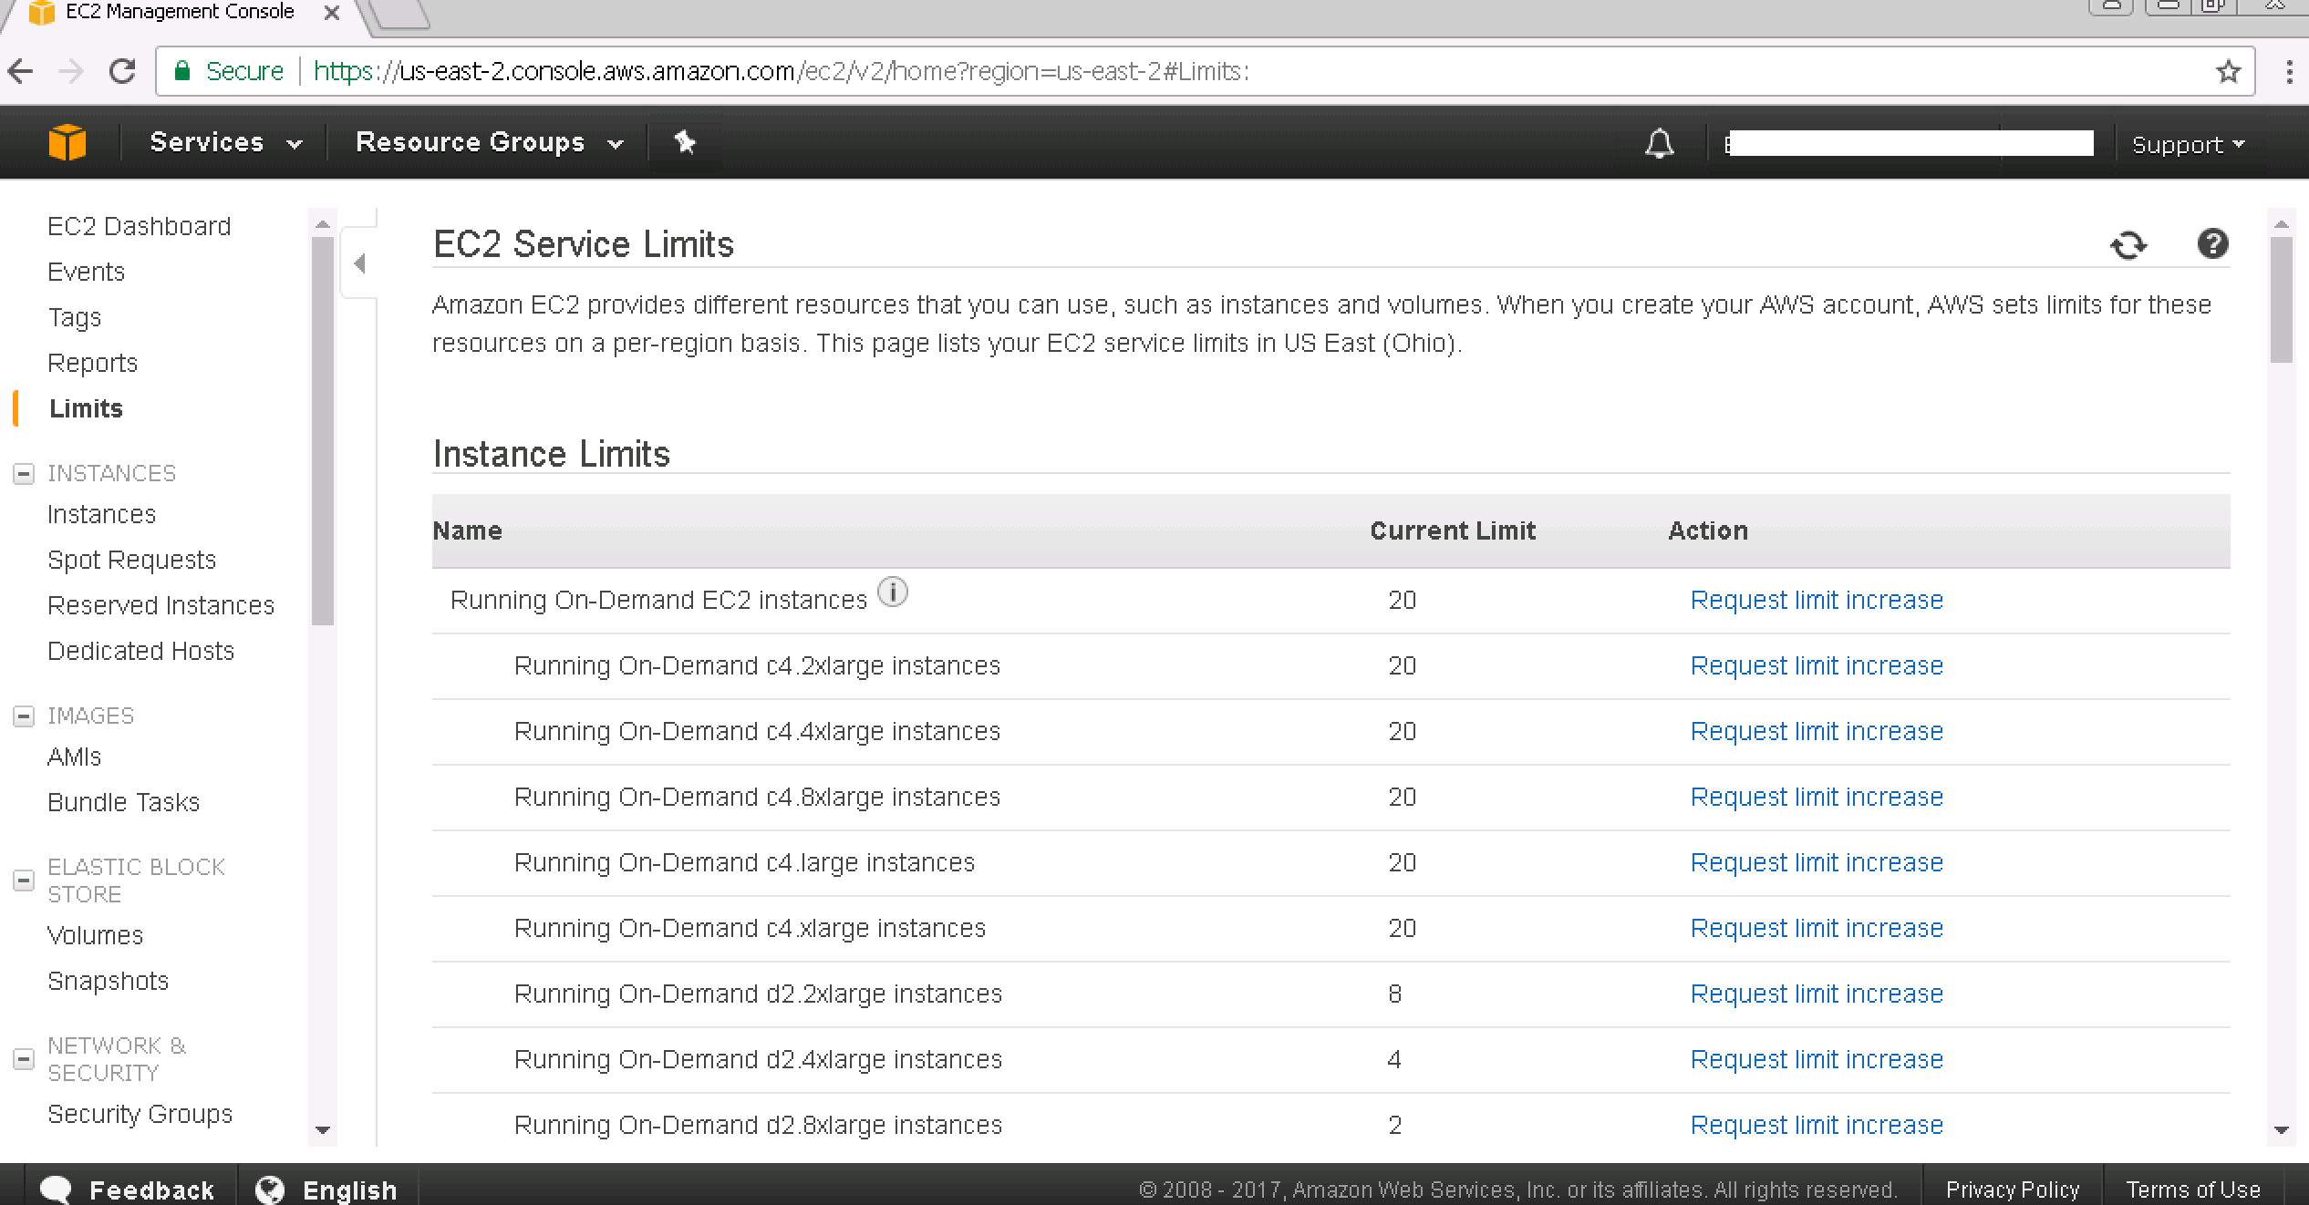Open Bundle Tasks in sidebar

coord(123,802)
